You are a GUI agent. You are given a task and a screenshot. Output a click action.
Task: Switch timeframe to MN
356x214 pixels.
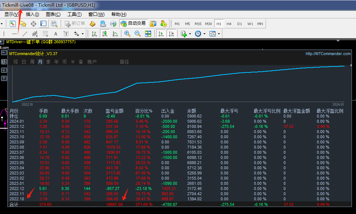coord(260,24)
